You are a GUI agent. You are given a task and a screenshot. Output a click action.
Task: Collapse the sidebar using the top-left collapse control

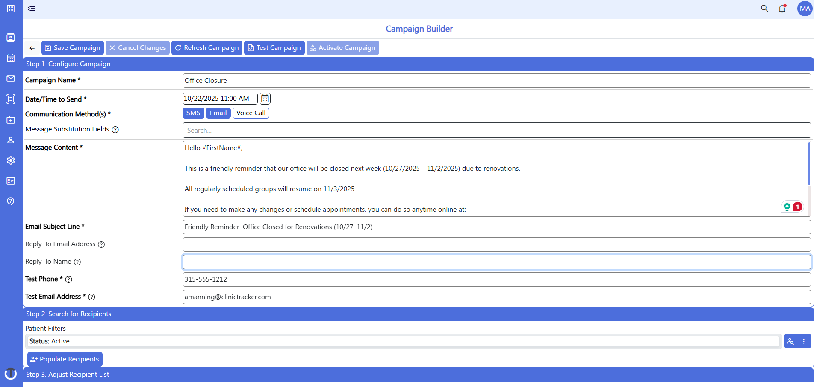click(x=31, y=8)
